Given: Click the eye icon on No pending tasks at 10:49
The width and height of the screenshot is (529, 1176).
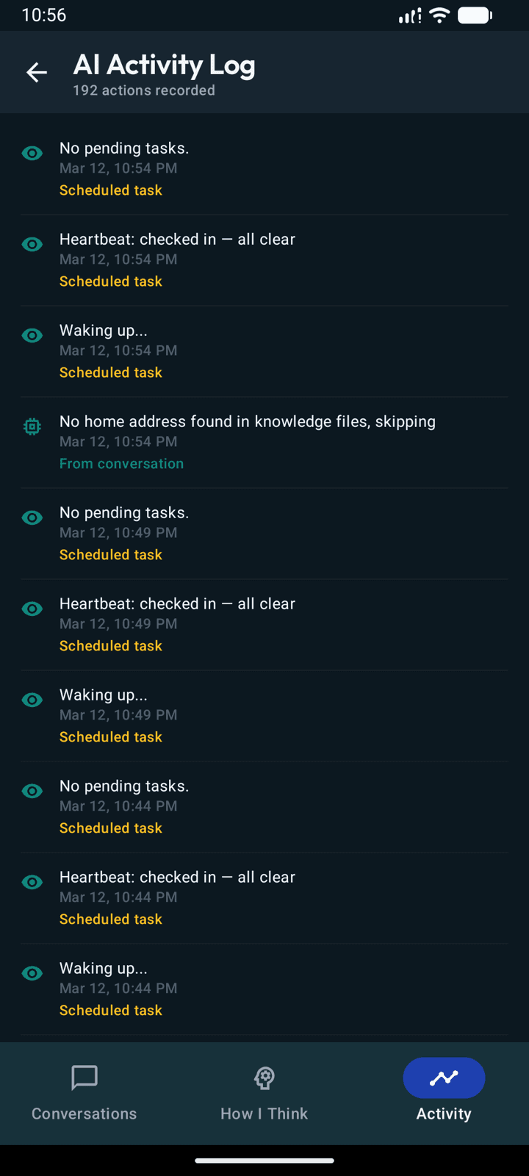Looking at the screenshot, I should (32, 517).
